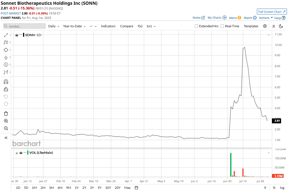This screenshot has width=290, height=193.
Task: Open chart type line-style dropdown
Action: tap(93, 26)
